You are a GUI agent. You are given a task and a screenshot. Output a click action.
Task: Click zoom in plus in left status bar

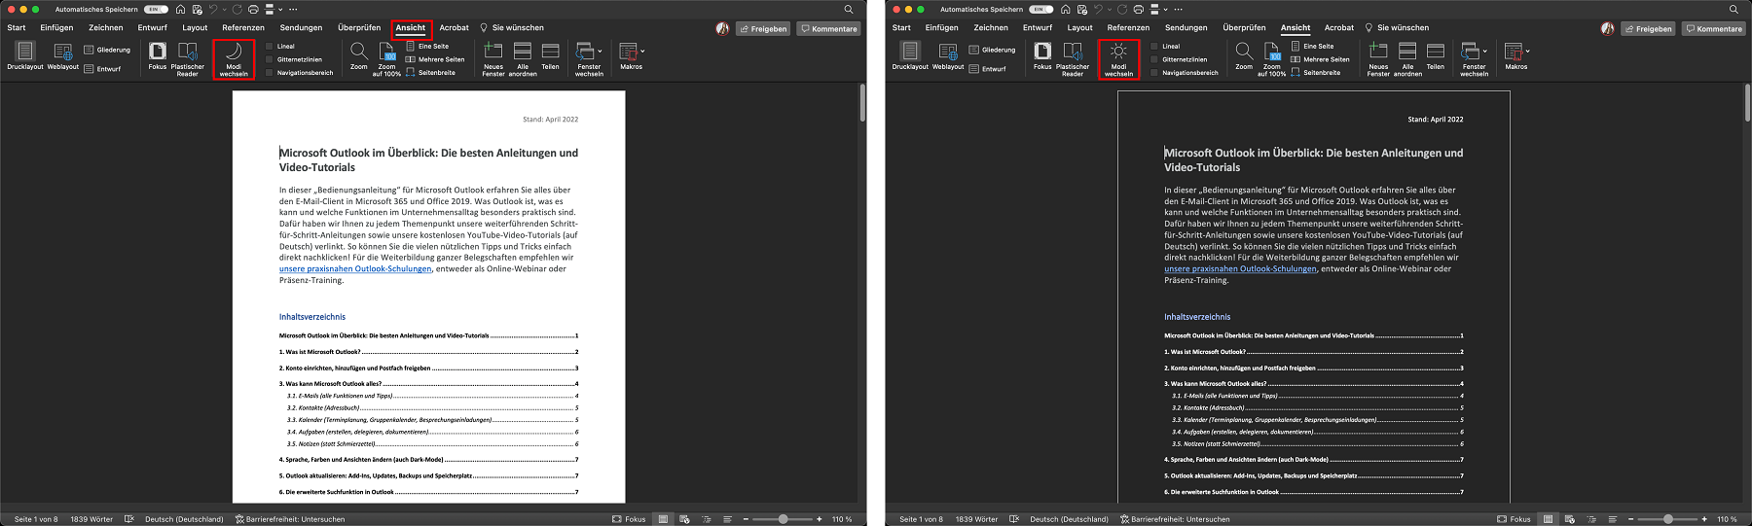820,519
